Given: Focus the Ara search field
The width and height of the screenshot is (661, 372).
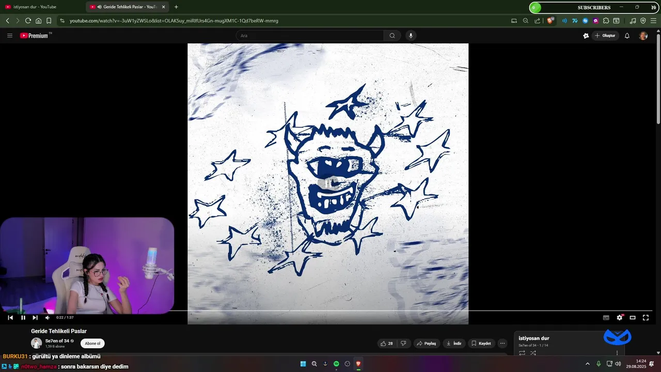Looking at the screenshot, I should pos(310,36).
